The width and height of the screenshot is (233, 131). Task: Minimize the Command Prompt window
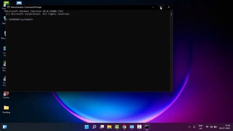tap(153, 7)
